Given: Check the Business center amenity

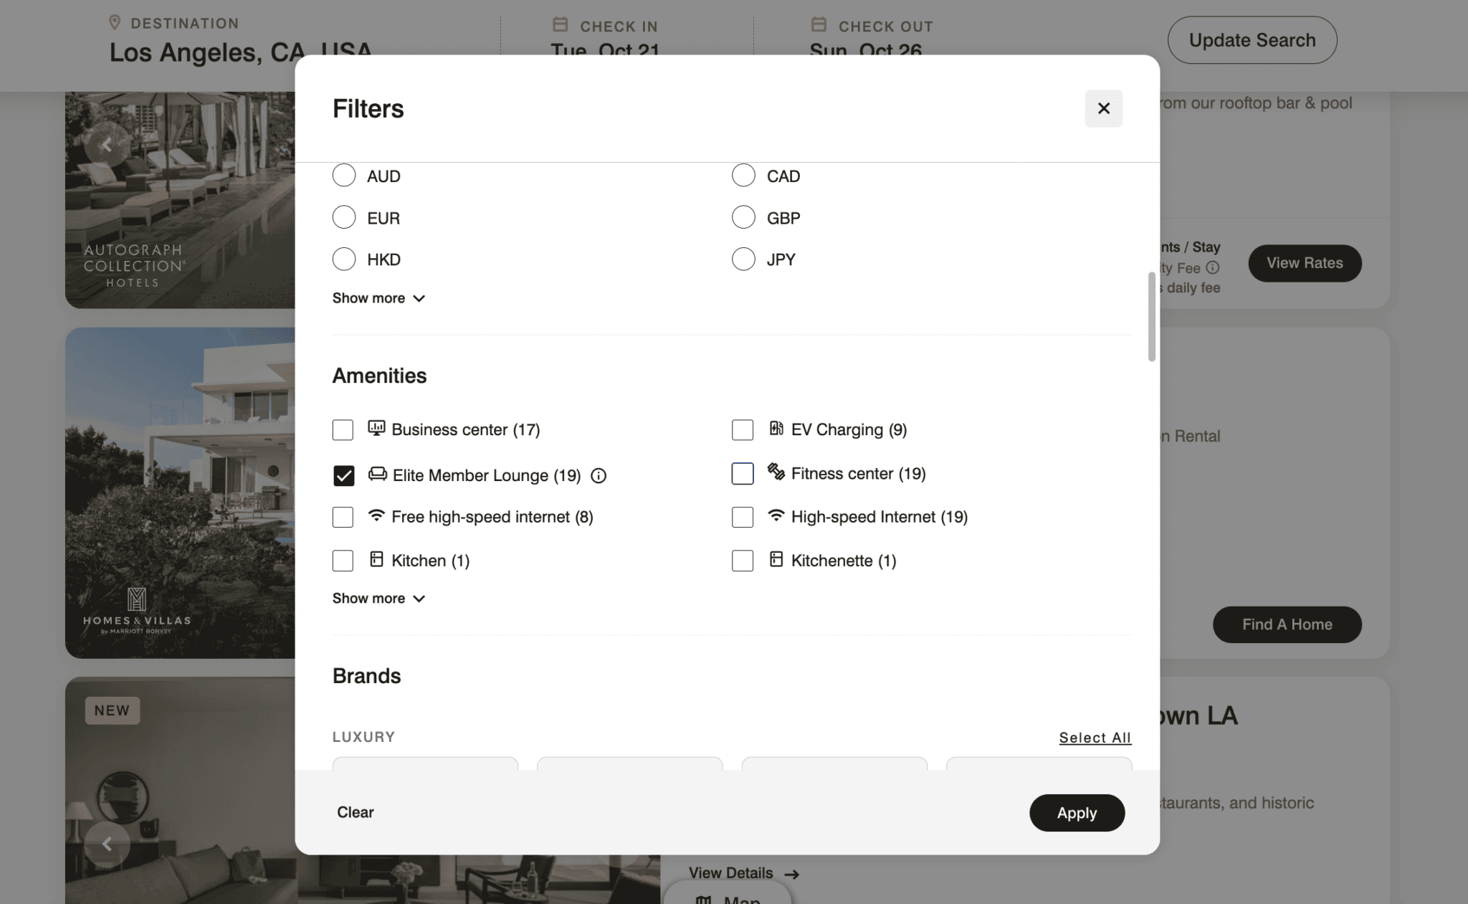Looking at the screenshot, I should (x=343, y=429).
